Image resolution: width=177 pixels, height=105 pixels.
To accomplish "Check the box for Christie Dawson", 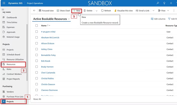I will [36, 84].
